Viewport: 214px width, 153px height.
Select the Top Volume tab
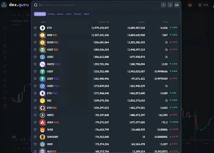[40, 14]
